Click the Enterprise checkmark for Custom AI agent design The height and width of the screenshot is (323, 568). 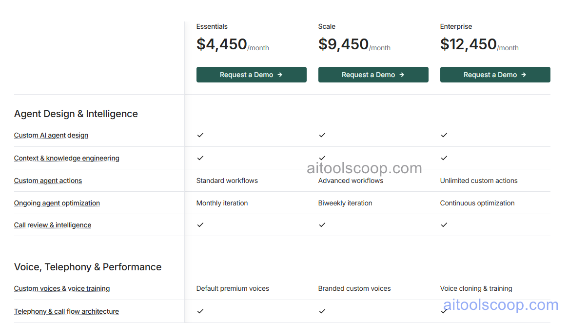(x=444, y=135)
